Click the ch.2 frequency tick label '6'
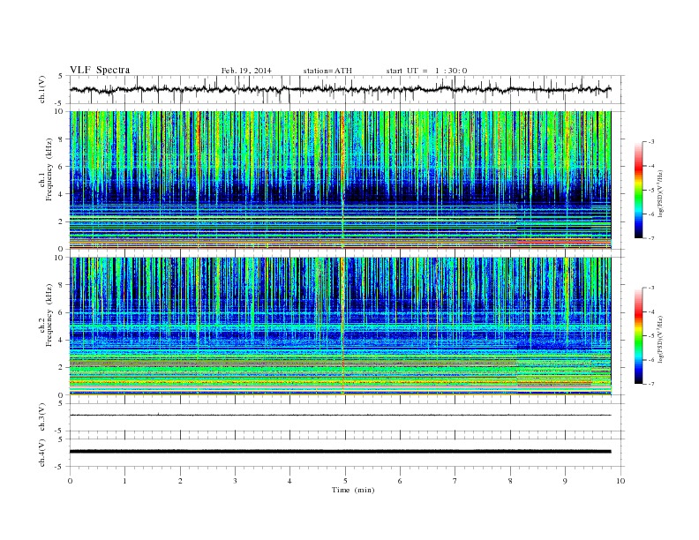The width and height of the screenshot is (699, 540). [62, 312]
